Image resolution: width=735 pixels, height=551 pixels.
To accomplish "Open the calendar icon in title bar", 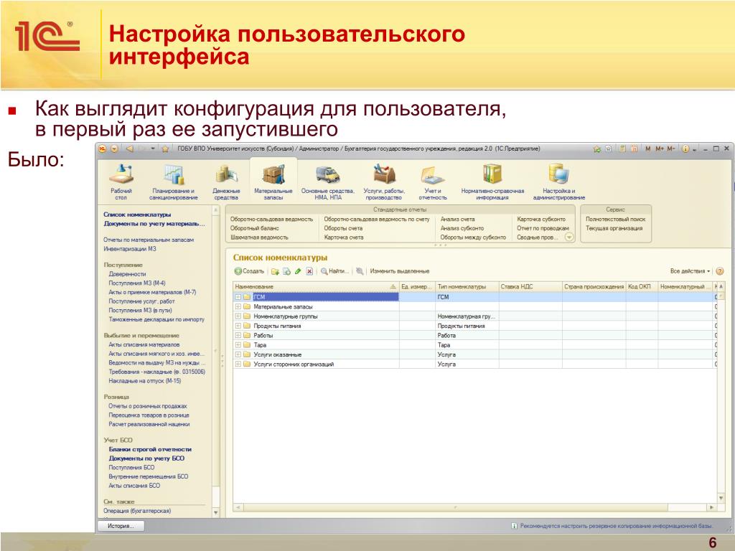I will pos(634,149).
